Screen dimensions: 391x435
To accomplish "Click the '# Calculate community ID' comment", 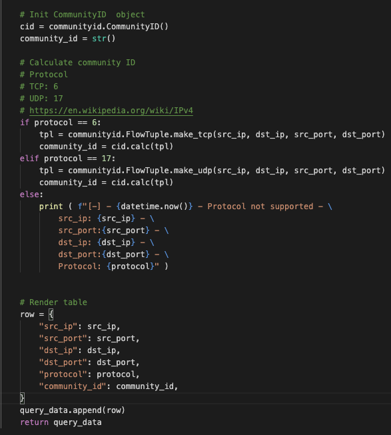I will [x=78, y=63].
